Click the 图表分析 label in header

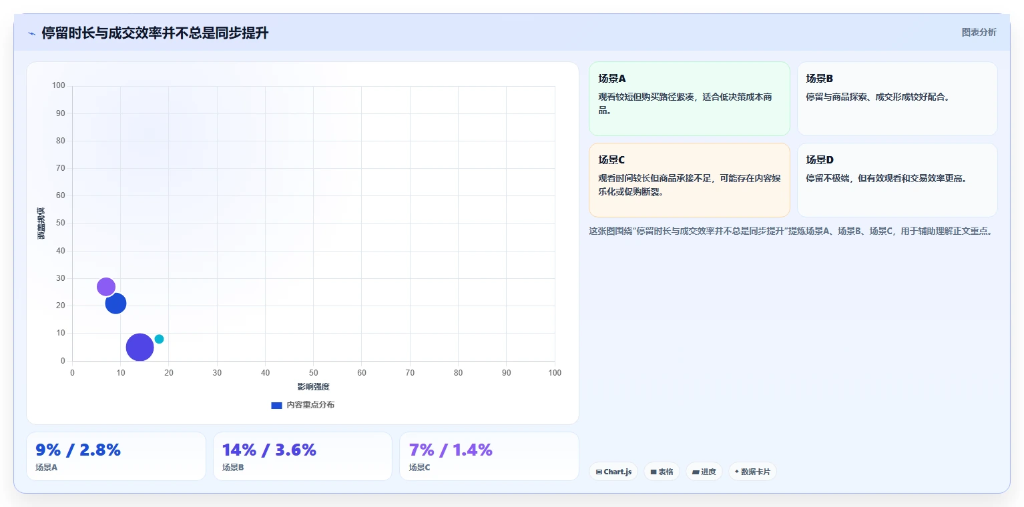pos(979,32)
